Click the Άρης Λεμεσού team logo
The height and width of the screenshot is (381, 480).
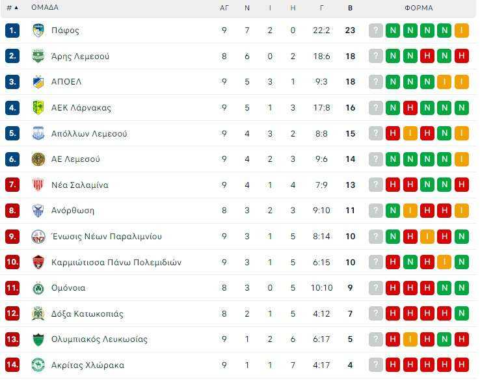[x=38, y=56]
